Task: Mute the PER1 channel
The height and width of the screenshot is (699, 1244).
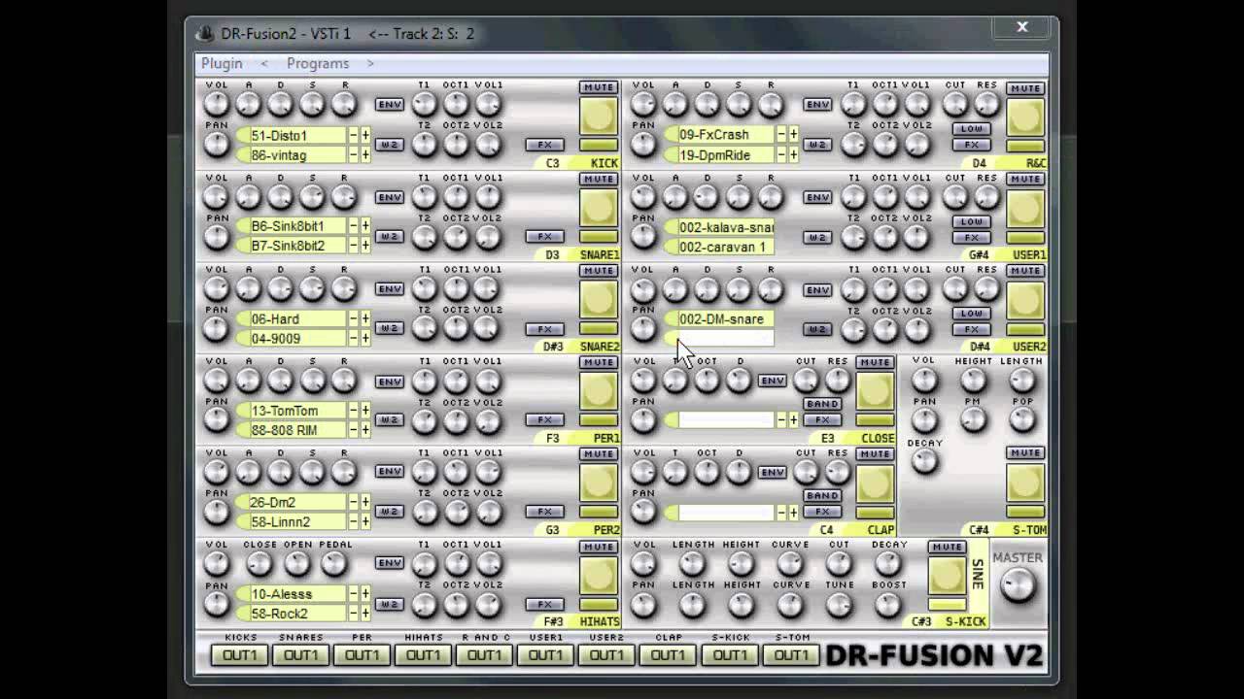Action: pos(599,362)
